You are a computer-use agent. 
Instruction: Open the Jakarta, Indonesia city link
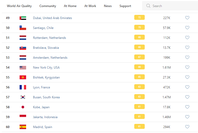45,117
